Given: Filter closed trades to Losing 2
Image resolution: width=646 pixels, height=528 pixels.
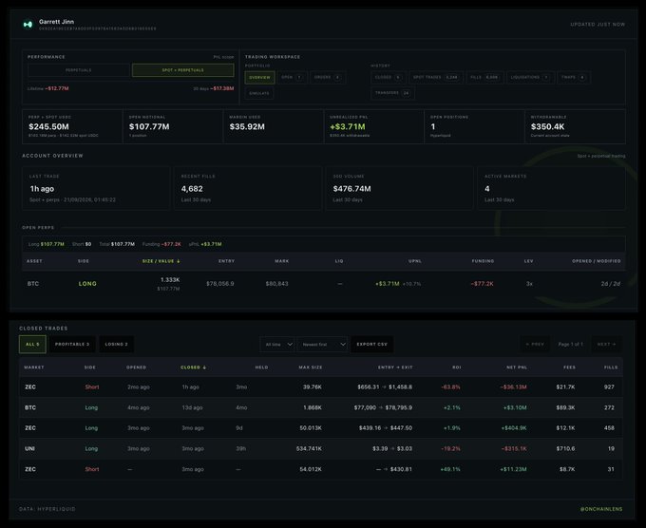Looking at the screenshot, I should pyautogui.click(x=116, y=345).
